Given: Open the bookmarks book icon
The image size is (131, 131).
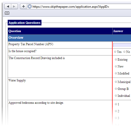Looking at the screenshot, I should [x=7, y=13].
